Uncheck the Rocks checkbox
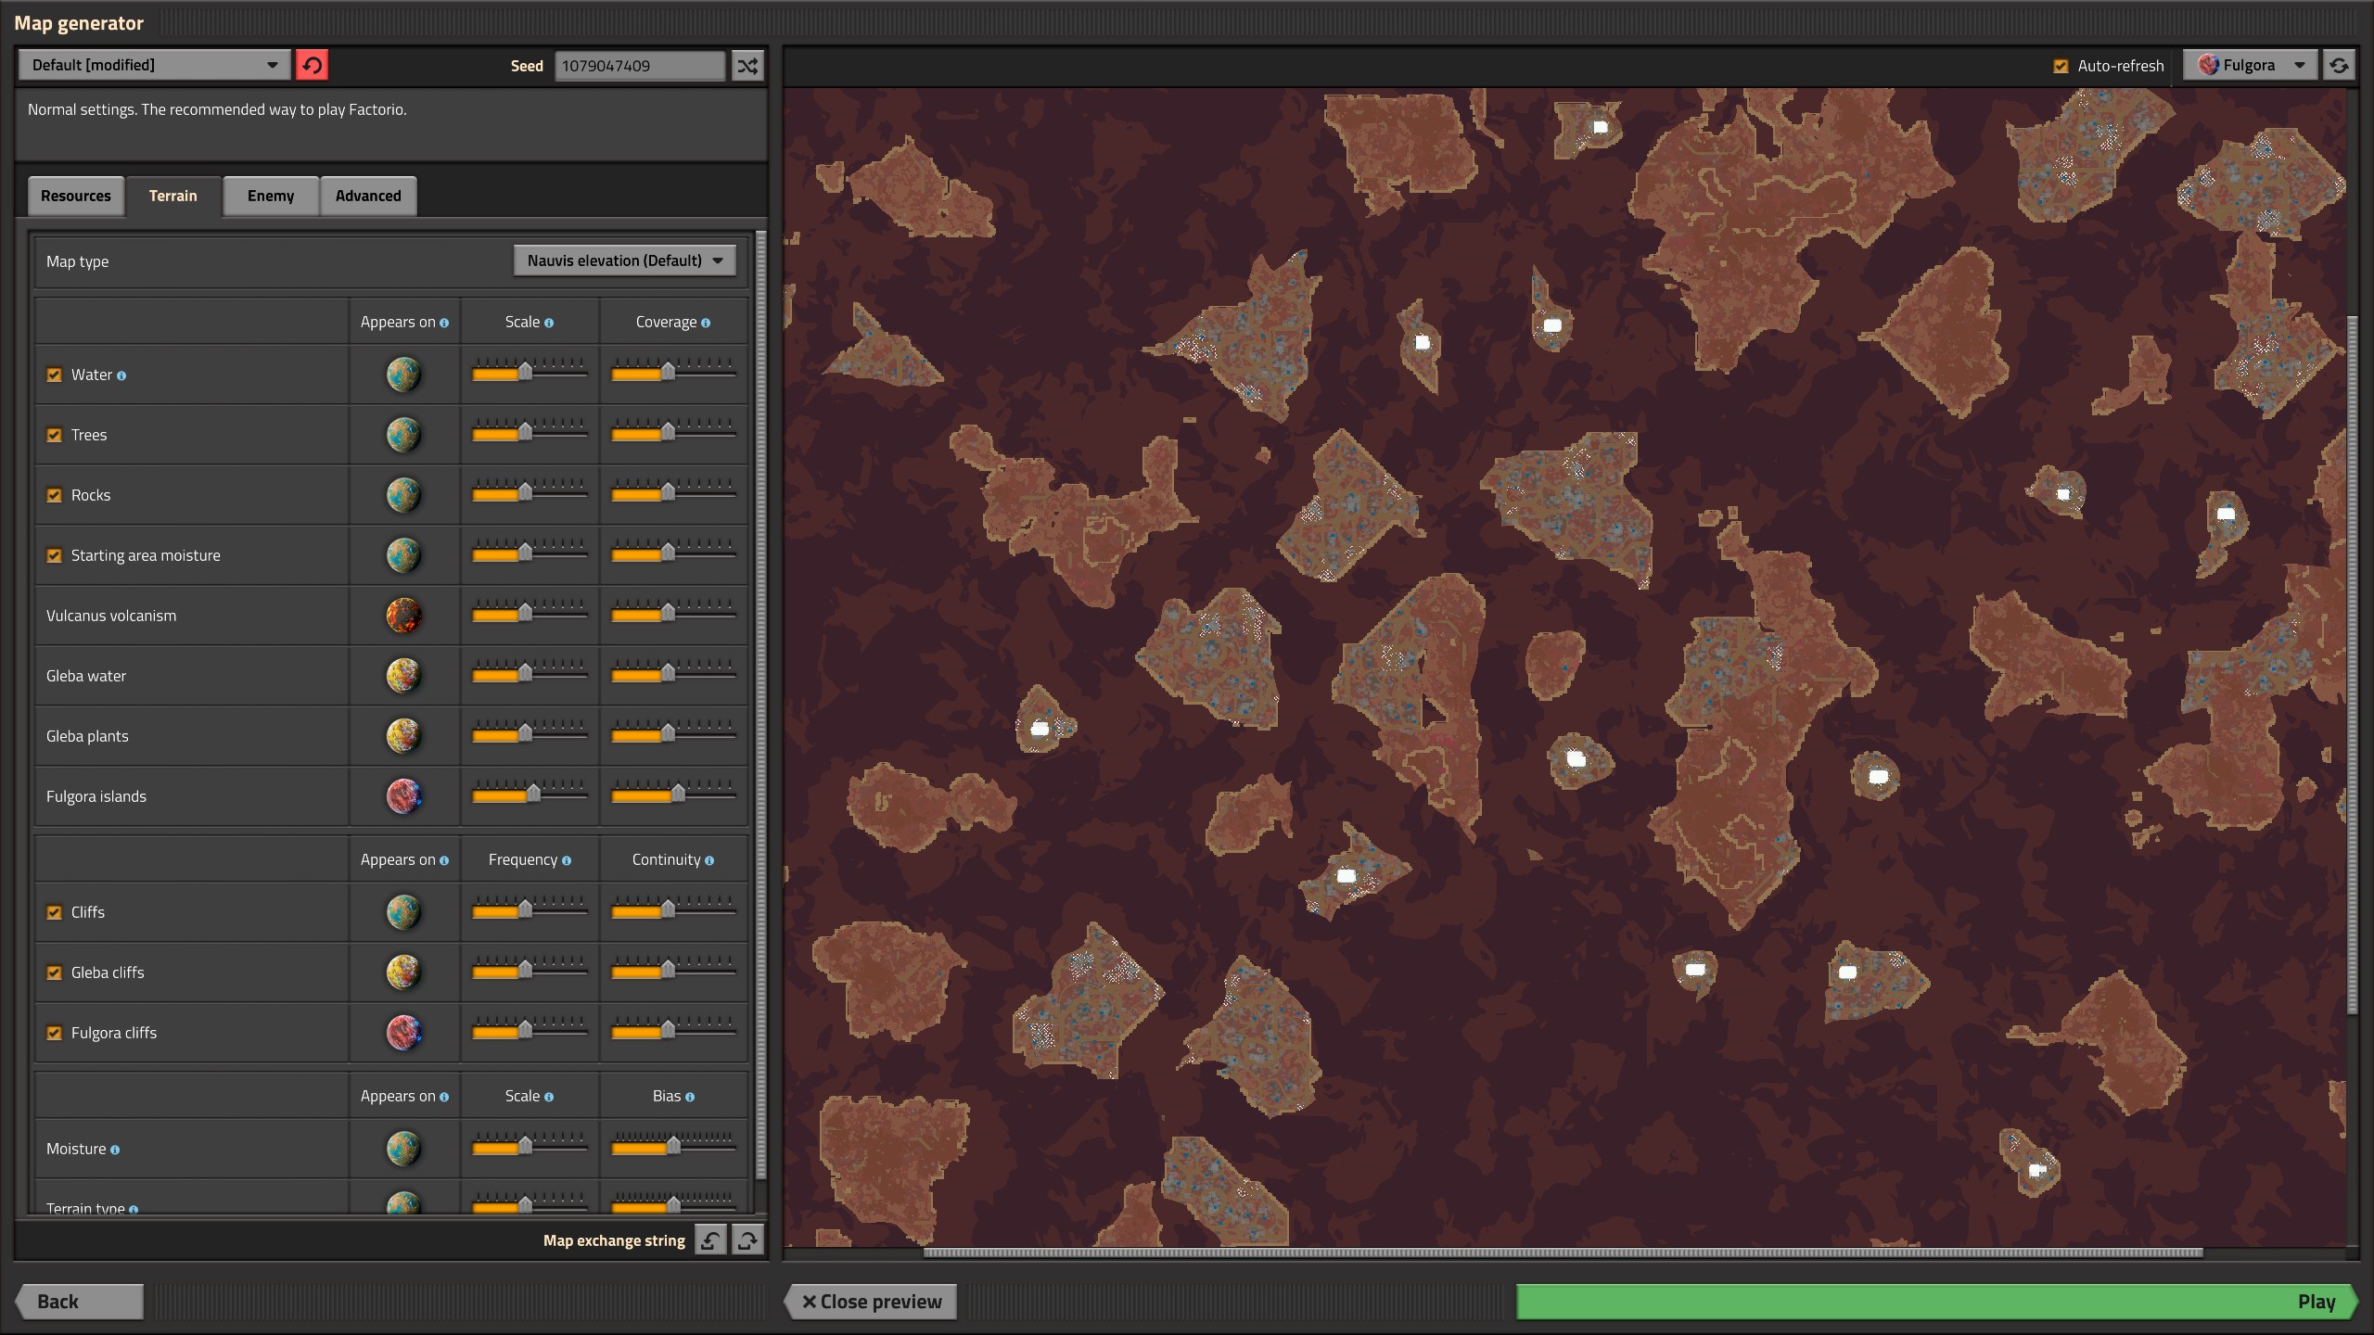Image resolution: width=2374 pixels, height=1335 pixels. [x=55, y=495]
